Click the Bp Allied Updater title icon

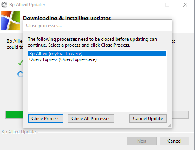[x=4, y=5]
